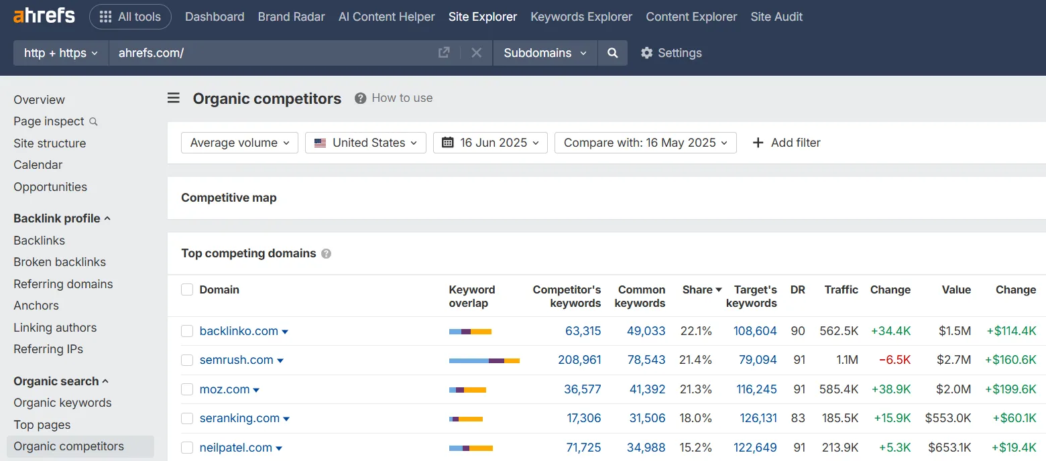This screenshot has width=1046, height=461.
Task: Check the neilpatel.com row checkbox
Action: coord(187,448)
